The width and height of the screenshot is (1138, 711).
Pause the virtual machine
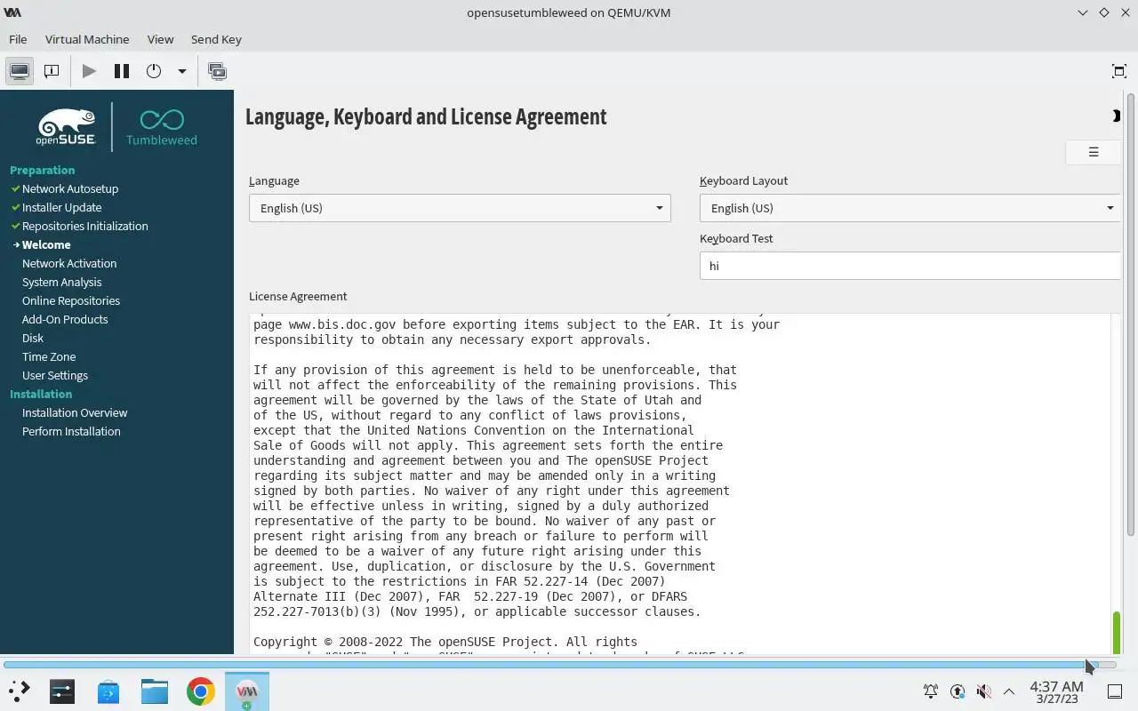click(x=122, y=71)
